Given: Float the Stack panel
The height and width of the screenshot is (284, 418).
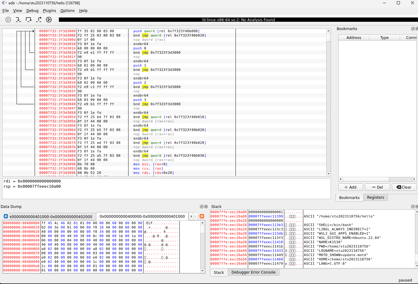Looking at the screenshot, I should (x=413, y=207).
